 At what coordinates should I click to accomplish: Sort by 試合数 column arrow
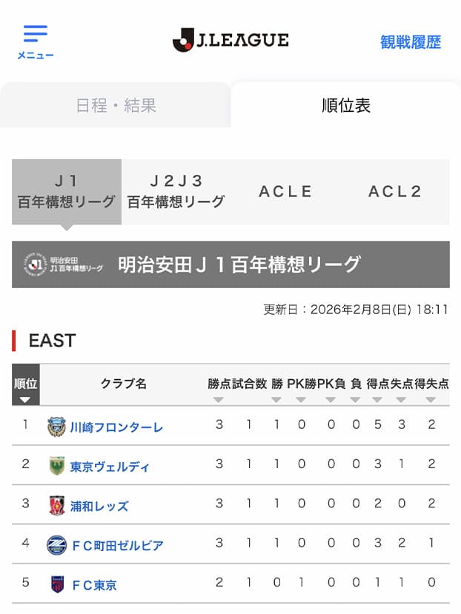click(x=249, y=400)
